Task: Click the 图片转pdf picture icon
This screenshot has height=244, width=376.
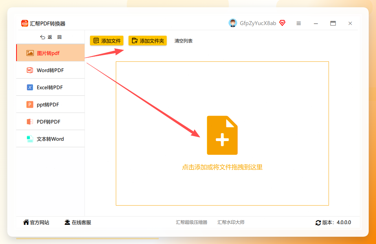Action: pyautogui.click(x=30, y=53)
